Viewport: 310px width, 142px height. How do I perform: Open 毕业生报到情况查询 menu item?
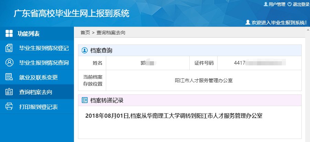(44, 63)
